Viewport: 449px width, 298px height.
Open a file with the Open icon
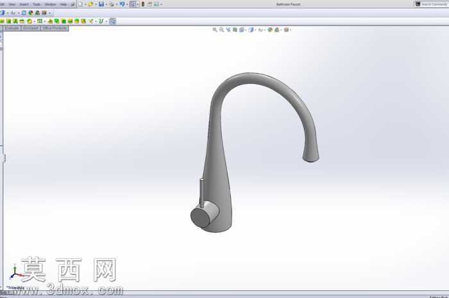coord(91,4)
